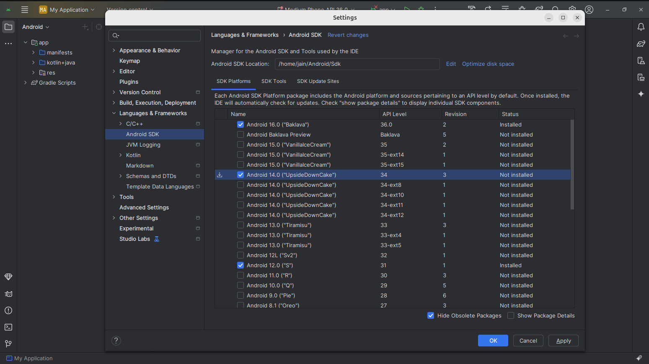649x364 pixels.
Task: Click the Android SDK Location path field
Action: pos(357,64)
